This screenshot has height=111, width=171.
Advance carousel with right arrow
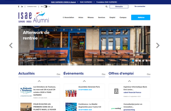pyautogui.click(x=158, y=46)
